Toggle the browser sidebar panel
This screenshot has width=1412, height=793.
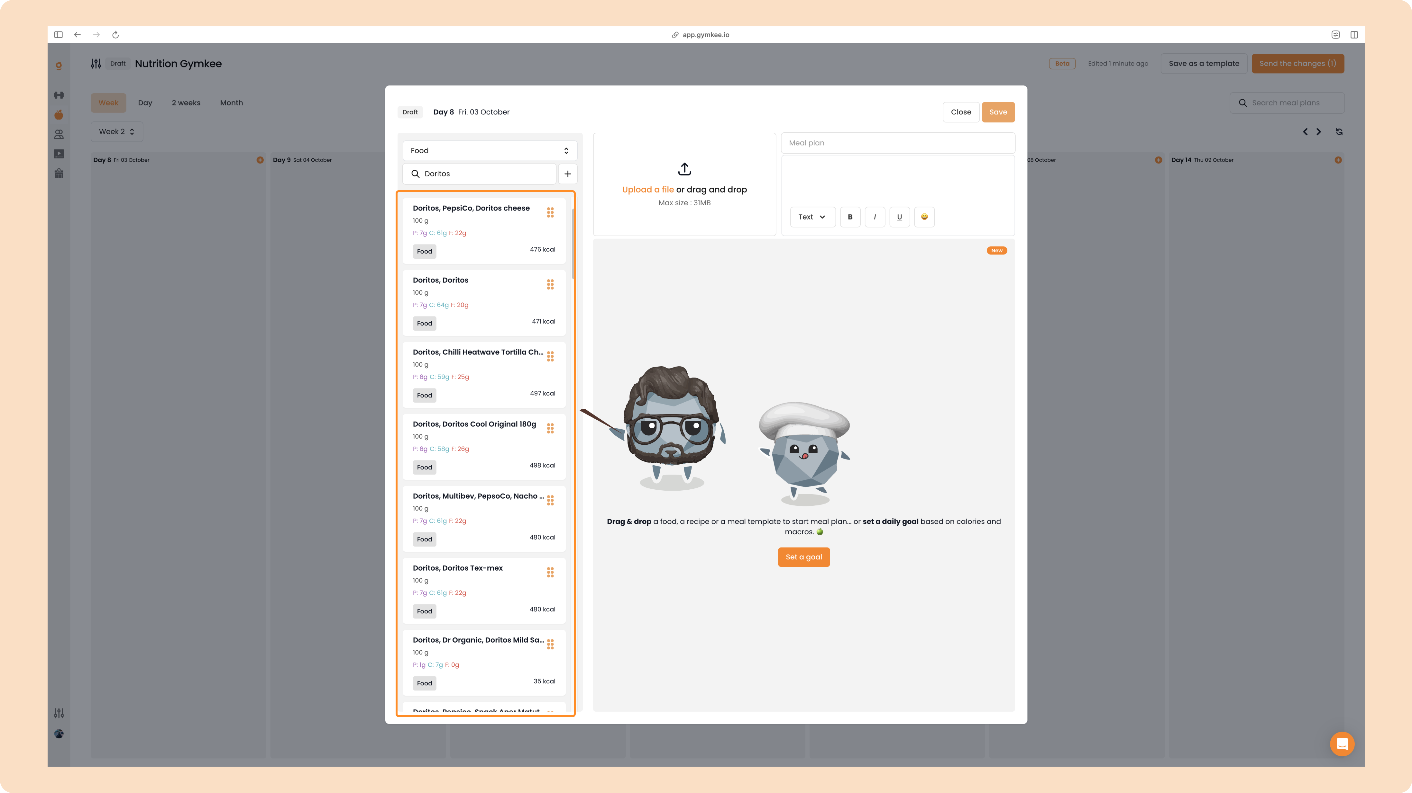tap(59, 34)
